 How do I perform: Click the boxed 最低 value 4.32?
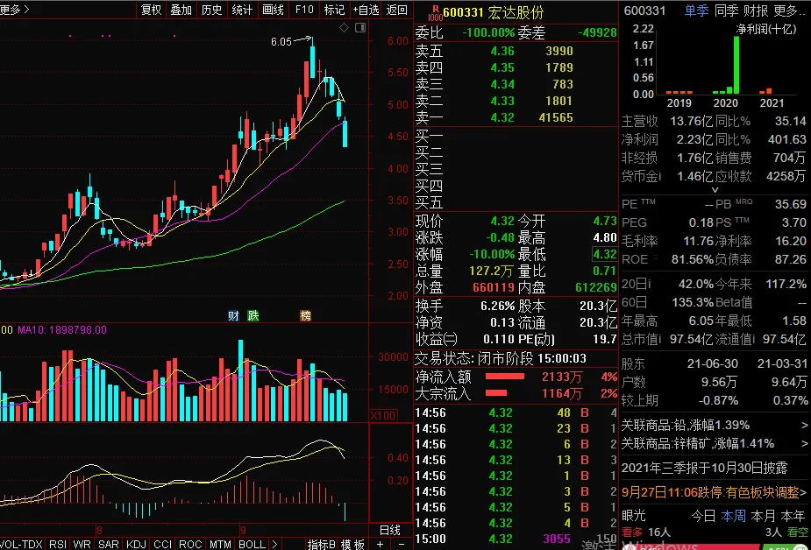point(605,254)
